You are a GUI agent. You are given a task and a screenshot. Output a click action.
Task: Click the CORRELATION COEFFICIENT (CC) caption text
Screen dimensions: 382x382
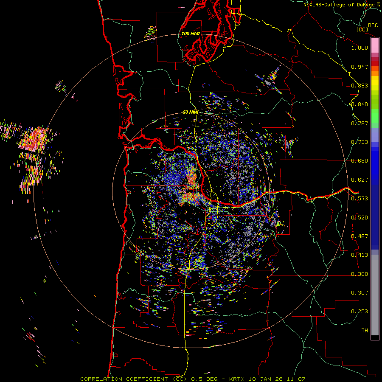(134, 379)
